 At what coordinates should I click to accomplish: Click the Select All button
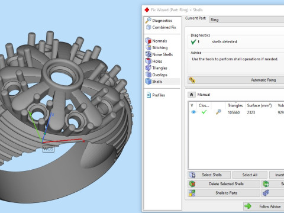click(x=250, y=175)
